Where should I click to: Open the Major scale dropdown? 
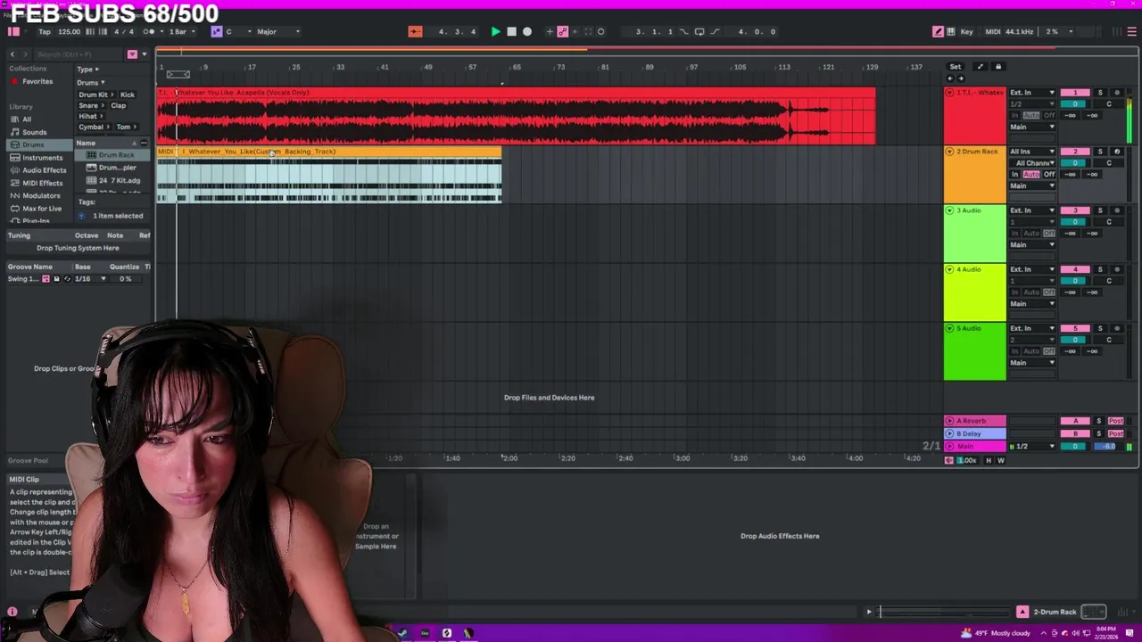(x=277, y=32)
